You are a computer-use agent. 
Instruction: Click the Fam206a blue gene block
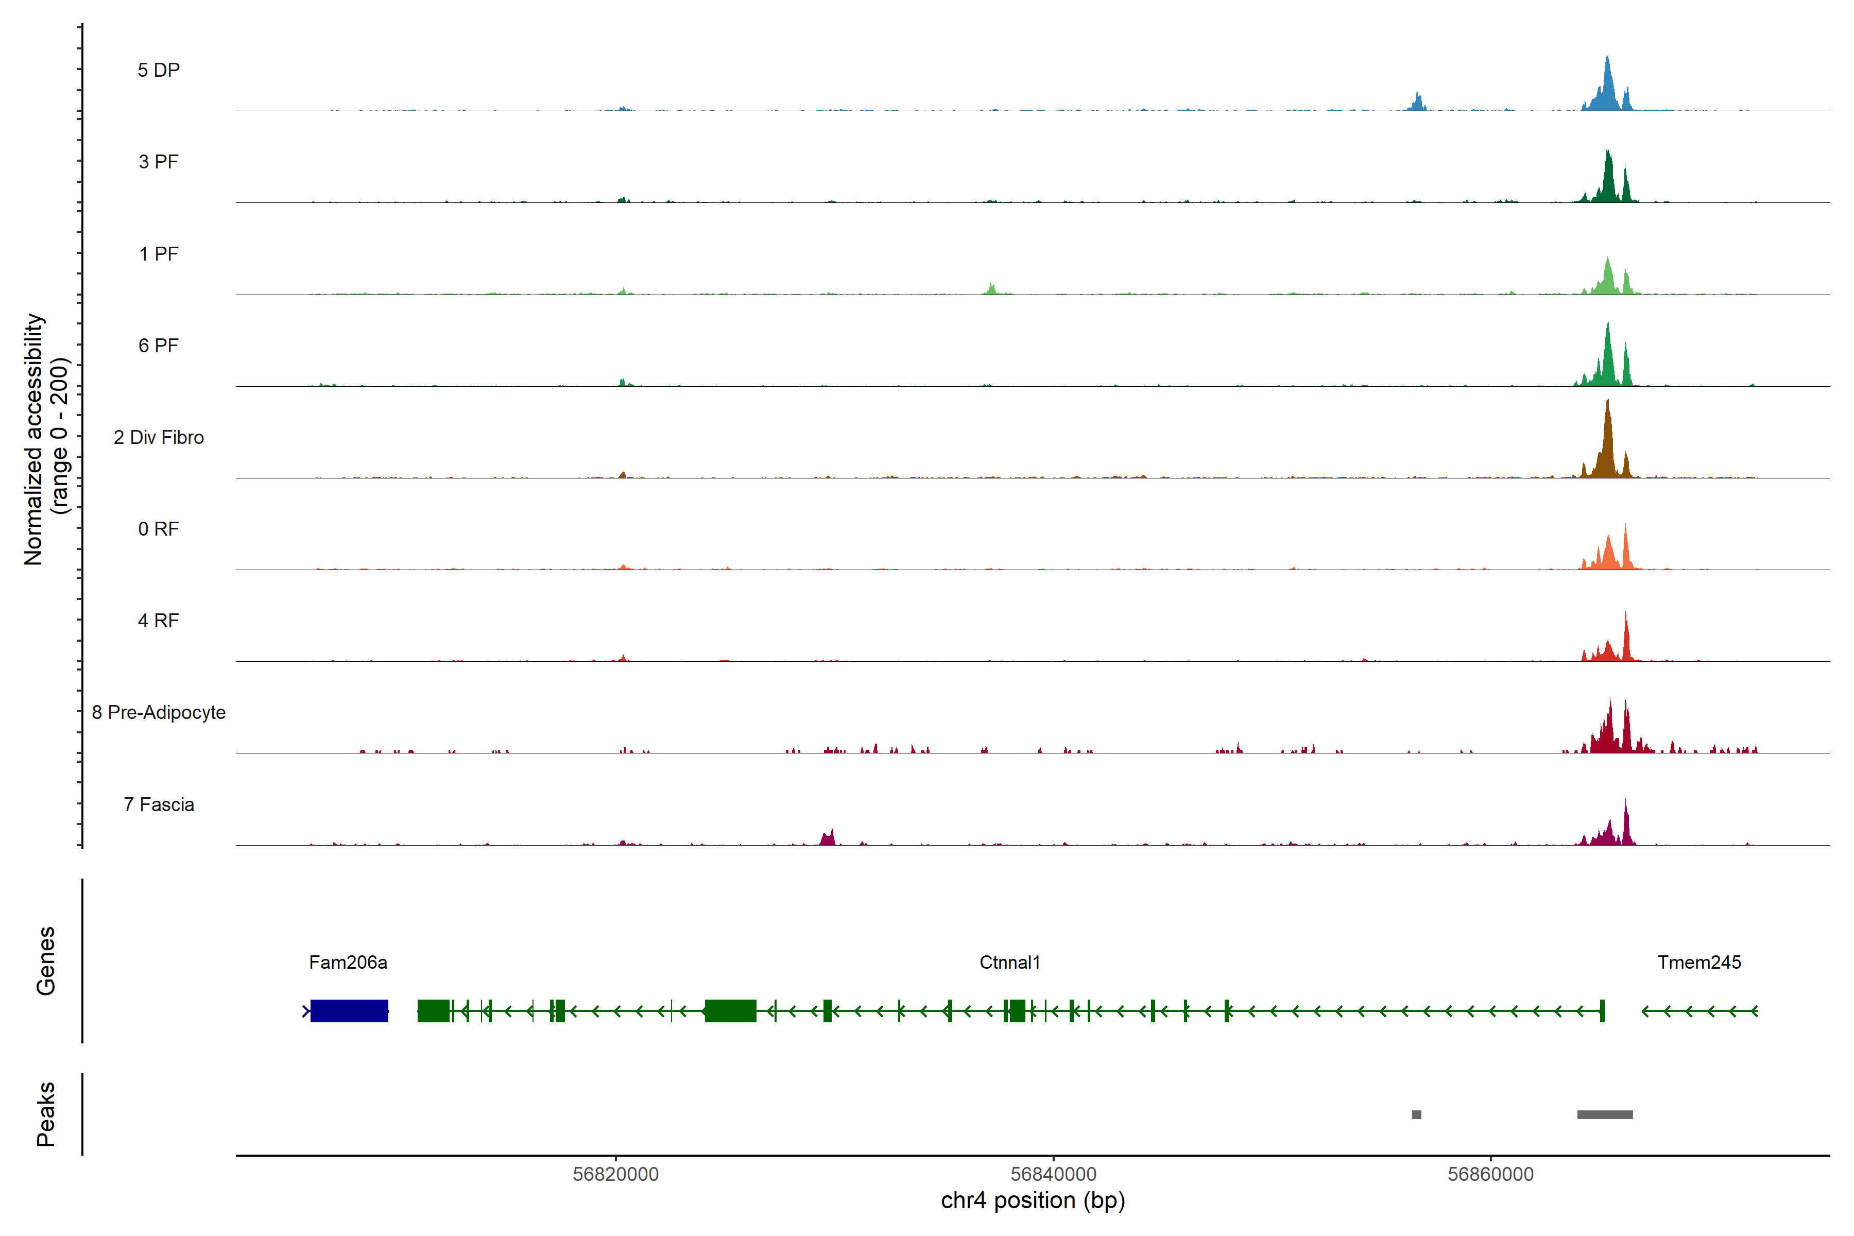pos(349,1010)
